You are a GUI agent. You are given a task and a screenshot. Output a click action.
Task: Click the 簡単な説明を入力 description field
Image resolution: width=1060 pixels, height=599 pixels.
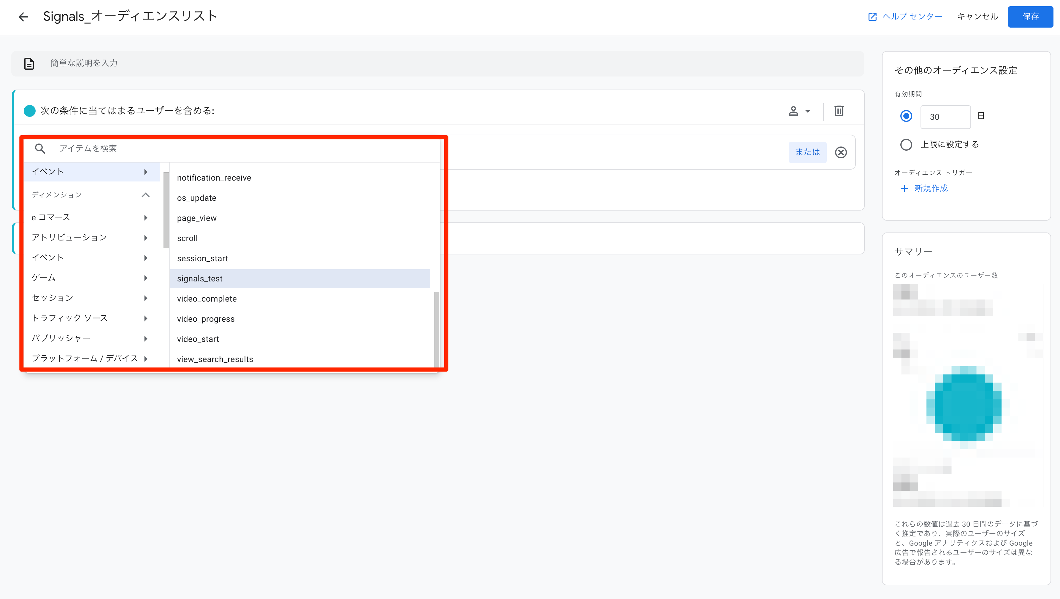(438, 63)
